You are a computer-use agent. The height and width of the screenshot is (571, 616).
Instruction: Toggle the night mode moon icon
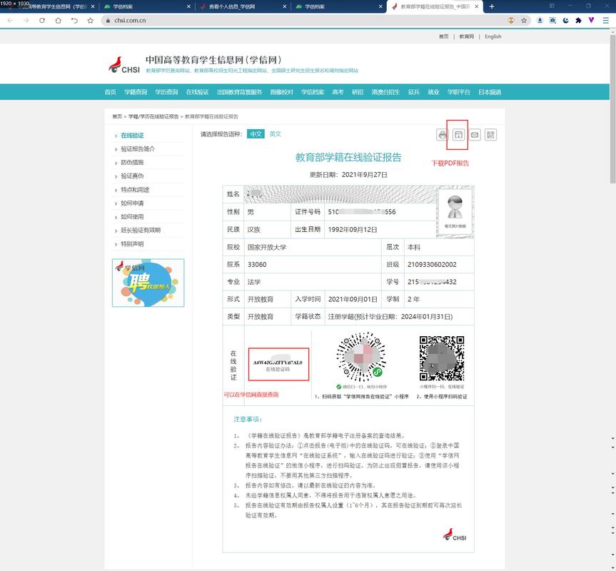tap(566, 21)
